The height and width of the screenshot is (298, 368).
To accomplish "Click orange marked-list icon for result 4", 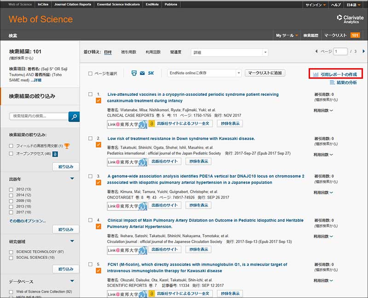I will (x=98, y=227).
